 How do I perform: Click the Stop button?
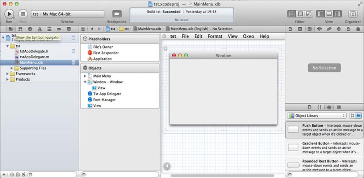pyautogui.click(x=23, y=14)
